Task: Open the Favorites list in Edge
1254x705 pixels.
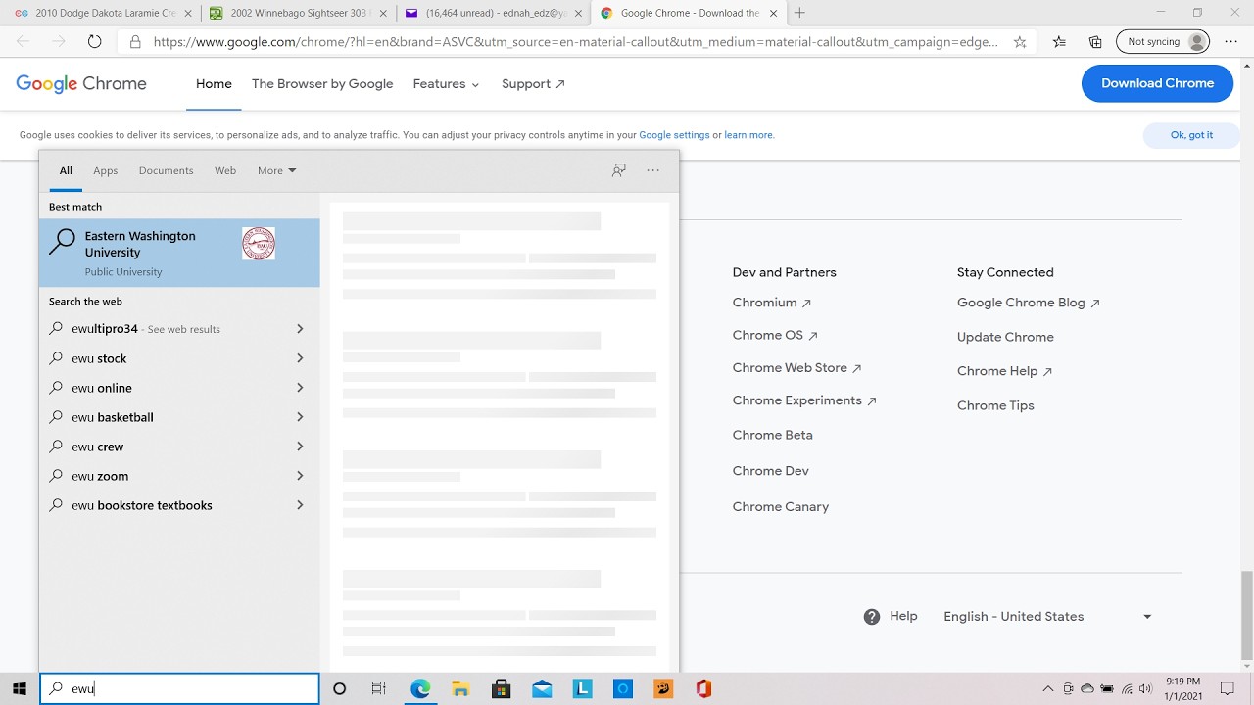Action: 1059,42
